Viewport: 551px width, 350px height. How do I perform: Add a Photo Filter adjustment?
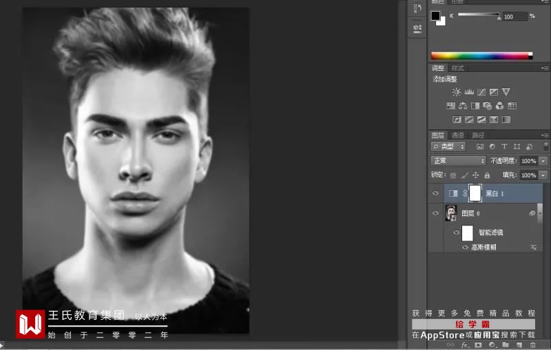(488, 106)
